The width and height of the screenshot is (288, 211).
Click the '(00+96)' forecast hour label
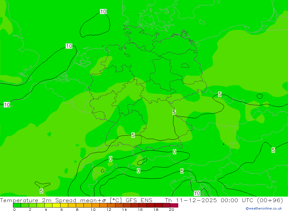[x=270, y=200]
